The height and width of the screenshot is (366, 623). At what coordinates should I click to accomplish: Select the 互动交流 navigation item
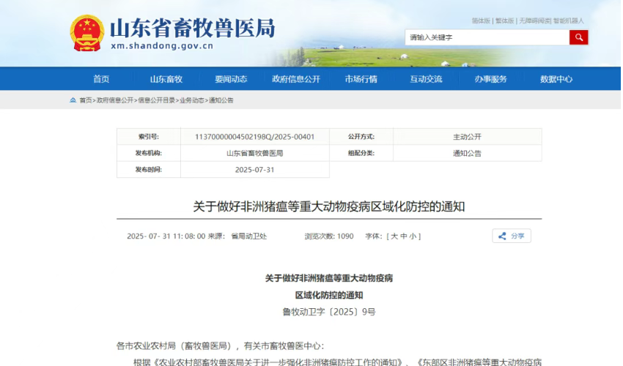426,79
